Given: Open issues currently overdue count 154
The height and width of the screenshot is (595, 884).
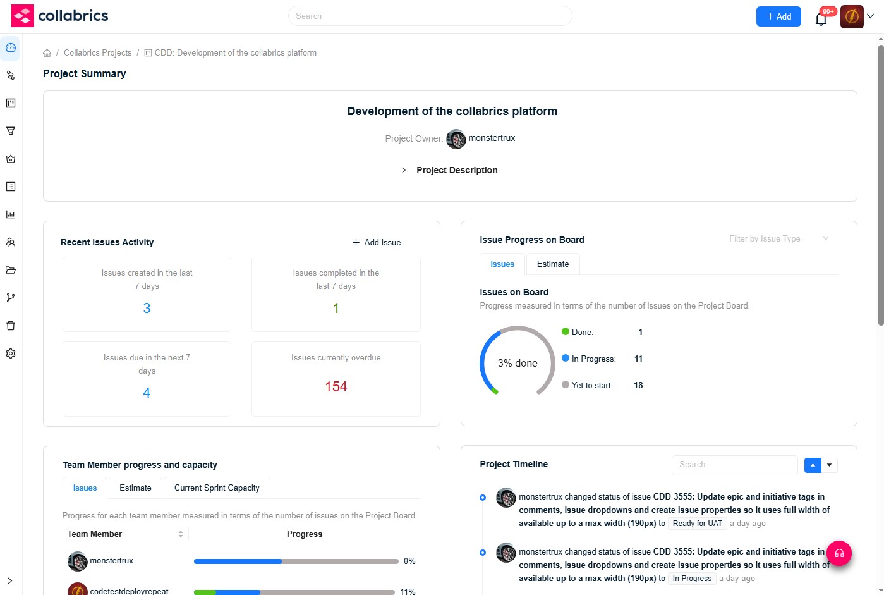Looking at the screenshot, I should pyautogui.click(x=336, y=386).
